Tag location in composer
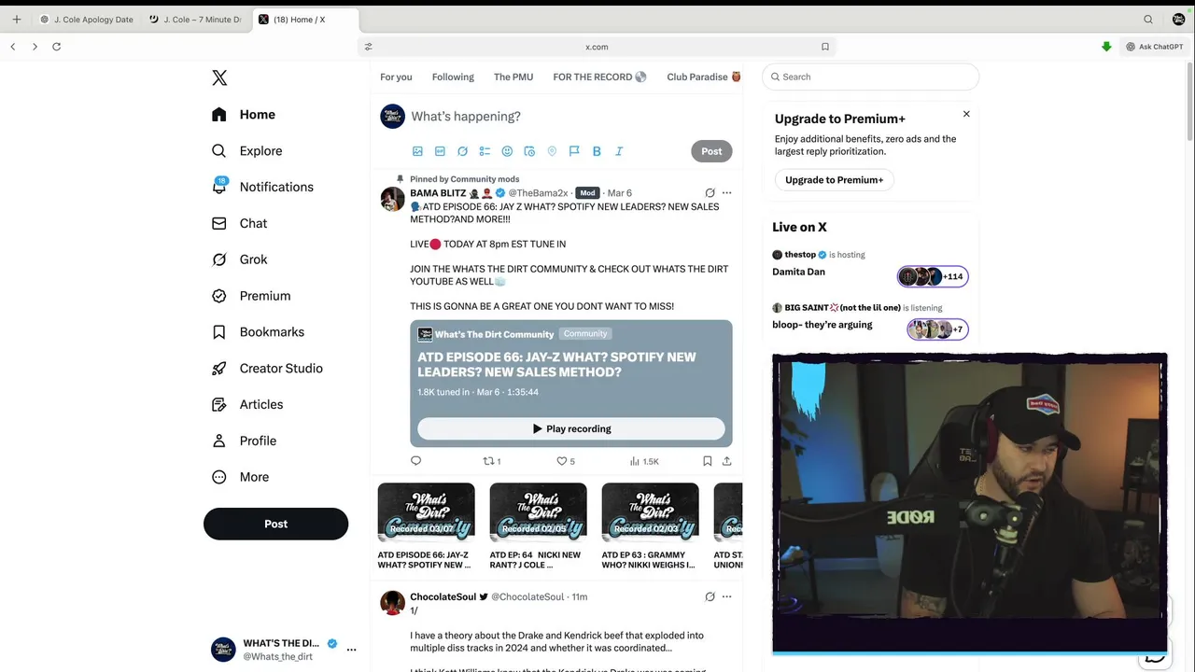The width and height of the screenshot is (1195, 672). [552, 151]
